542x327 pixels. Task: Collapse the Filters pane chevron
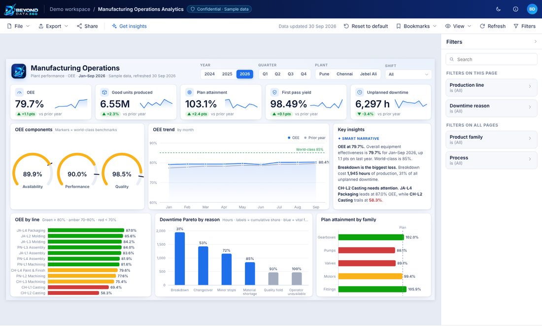point(536,41)
